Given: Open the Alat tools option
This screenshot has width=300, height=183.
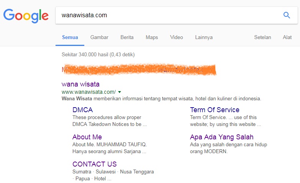Looking at the screenshot, I should [x=287, y=37].
